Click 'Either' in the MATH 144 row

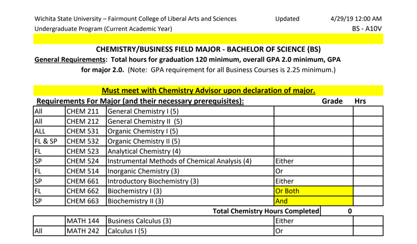[285, 221]
